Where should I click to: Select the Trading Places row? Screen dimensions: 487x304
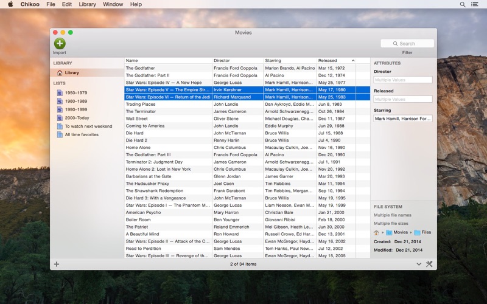click(x=247, y=104)
